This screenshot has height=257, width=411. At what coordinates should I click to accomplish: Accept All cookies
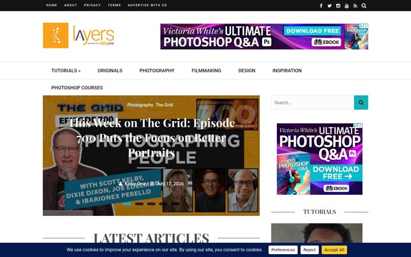click(x=334, y=250)
